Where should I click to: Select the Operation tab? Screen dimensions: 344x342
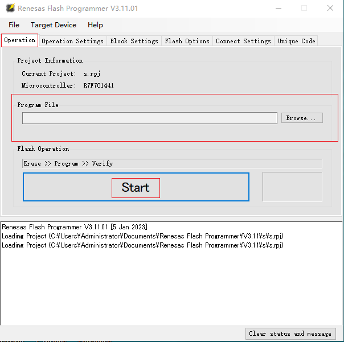pos(20,40)
